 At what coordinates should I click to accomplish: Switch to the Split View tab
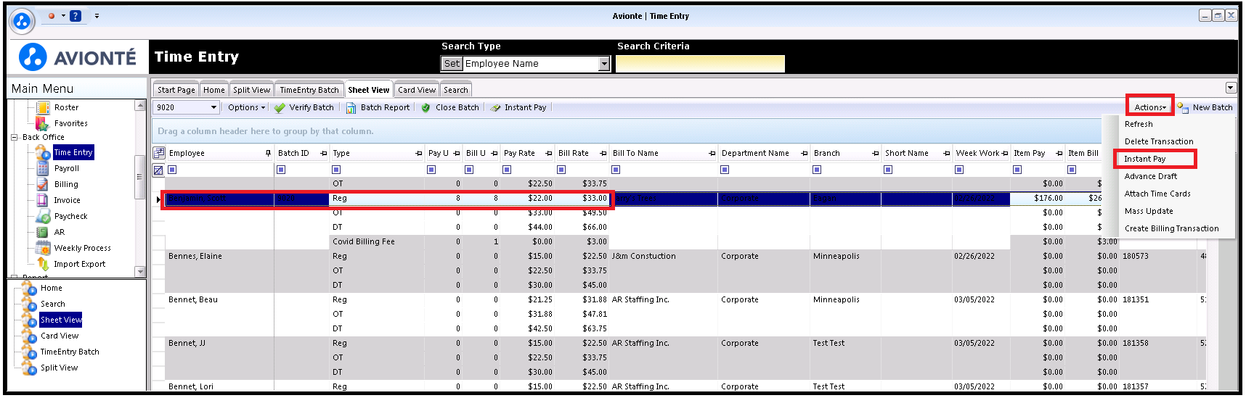point(251,90)
